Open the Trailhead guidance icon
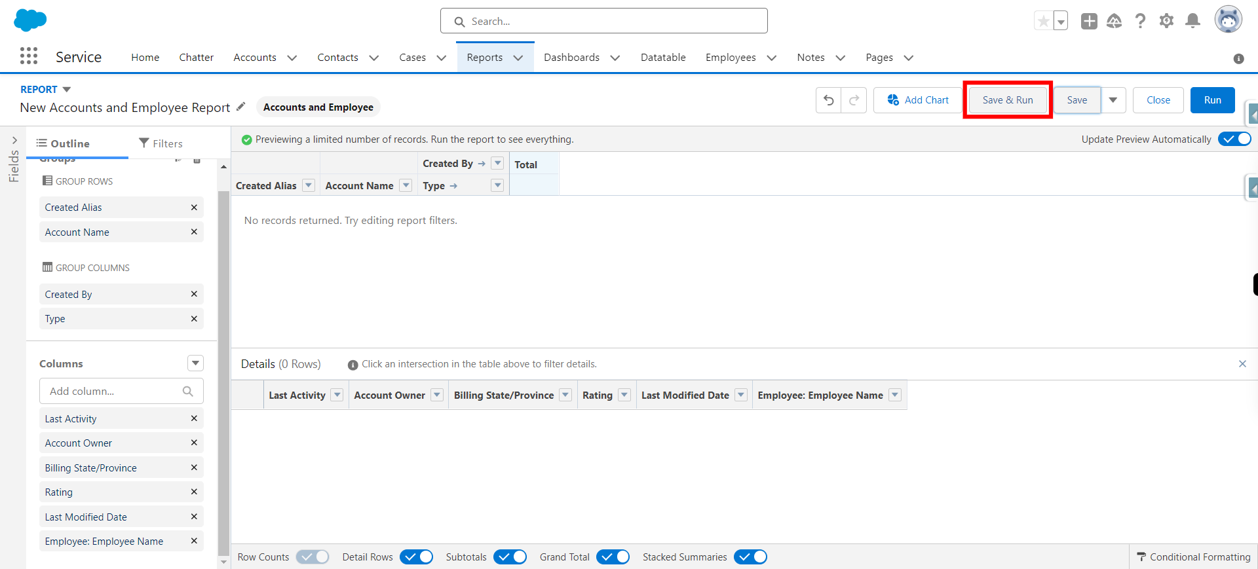The height and width of the screenshot is (569, 1258). coord(1114,21)
